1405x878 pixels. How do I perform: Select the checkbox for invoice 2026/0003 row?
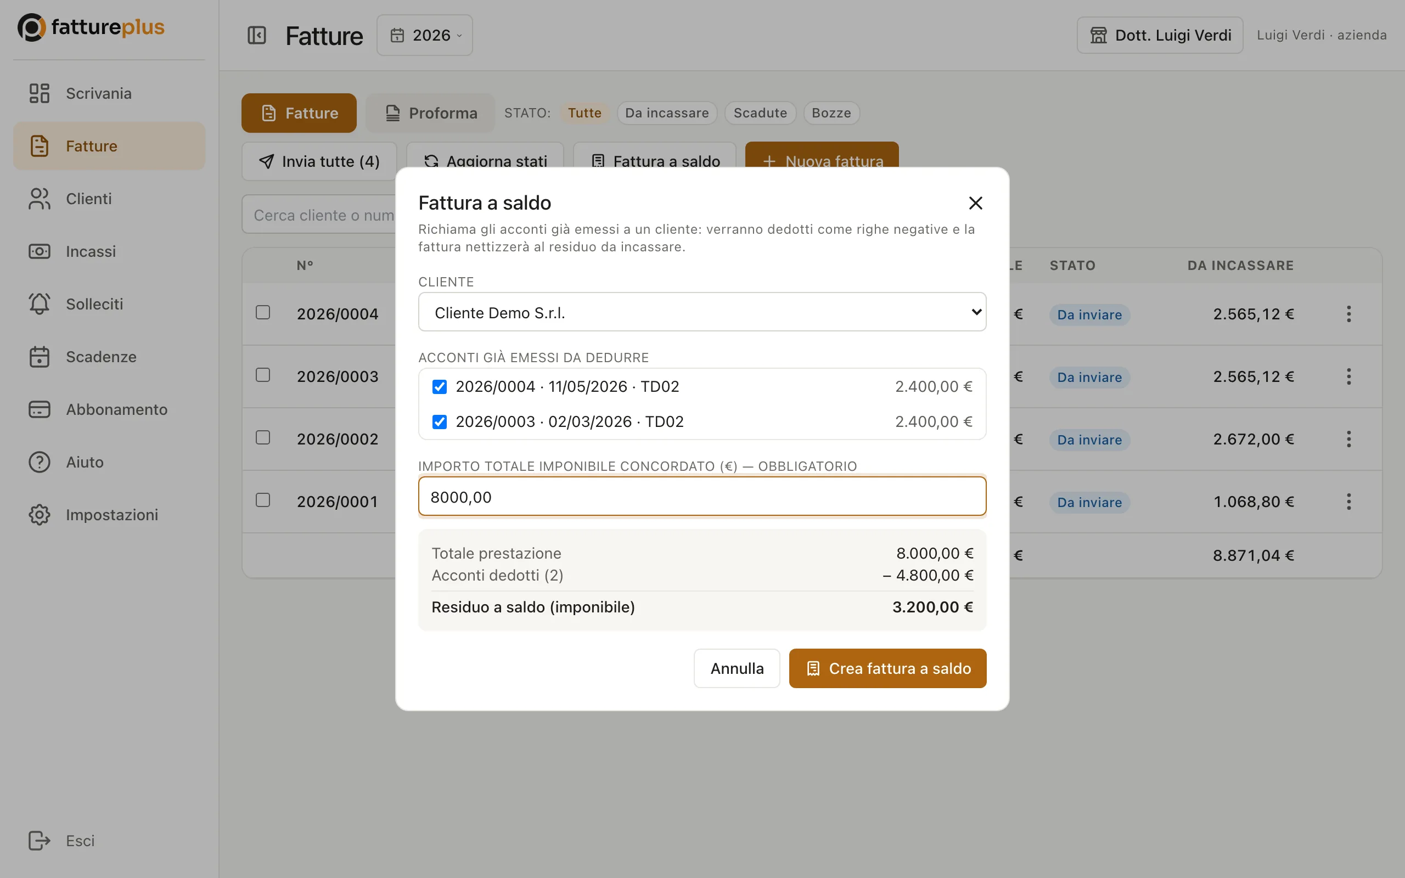(x=263, y=375)
